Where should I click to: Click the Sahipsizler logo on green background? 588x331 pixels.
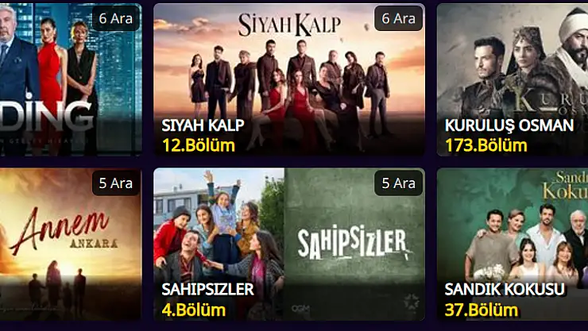(x=354, y=244)
